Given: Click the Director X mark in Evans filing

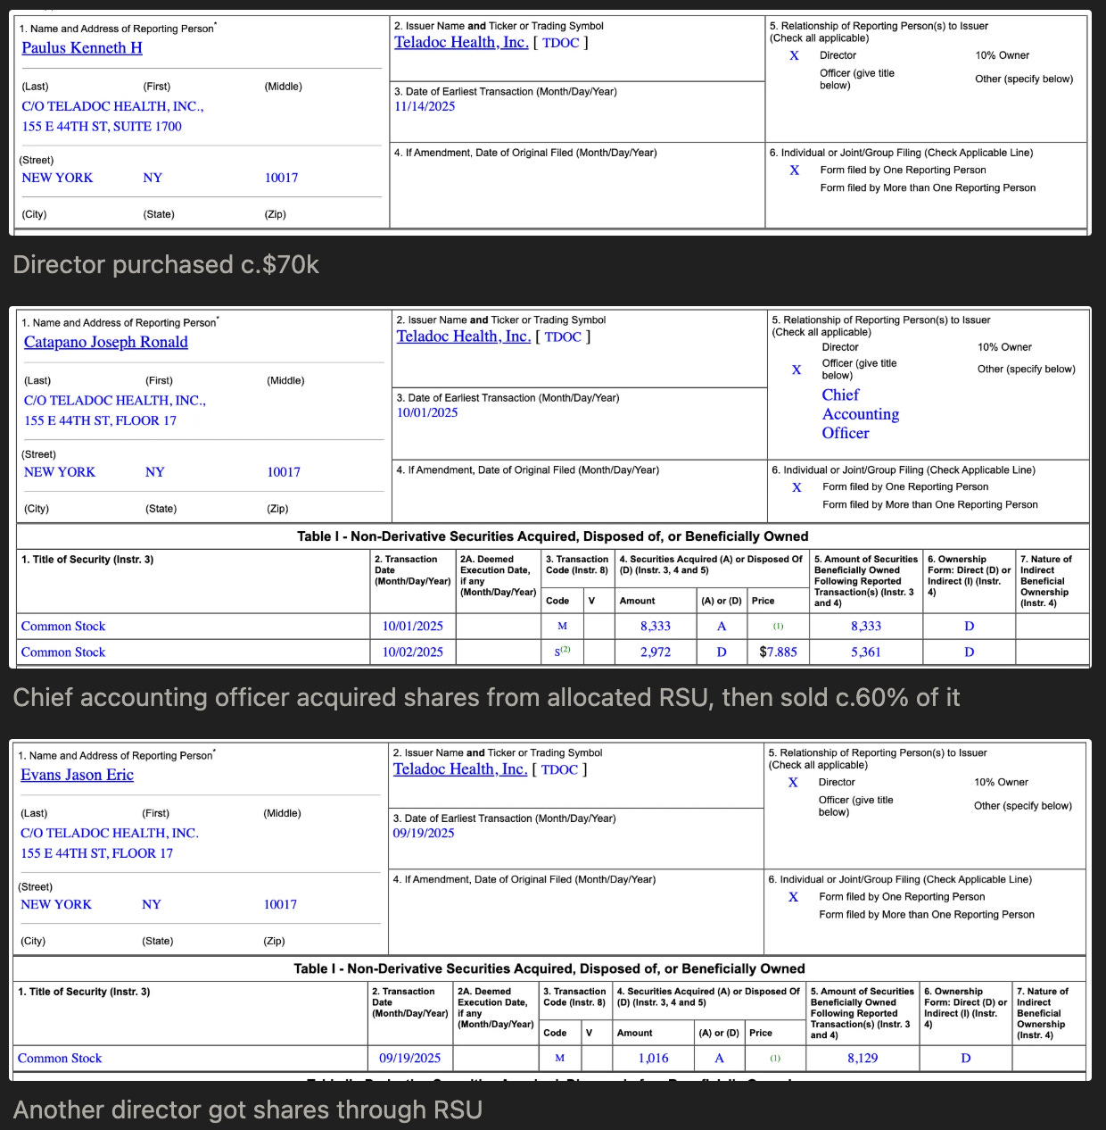Looking at the screenshot, I should 793,783.
